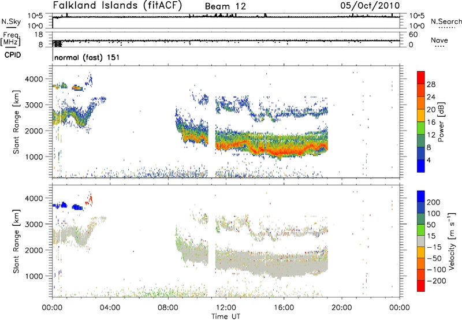Select the 'CPID' row label
Image resolution: width=462 pixels, height=320 pixels.
[13, 55]
